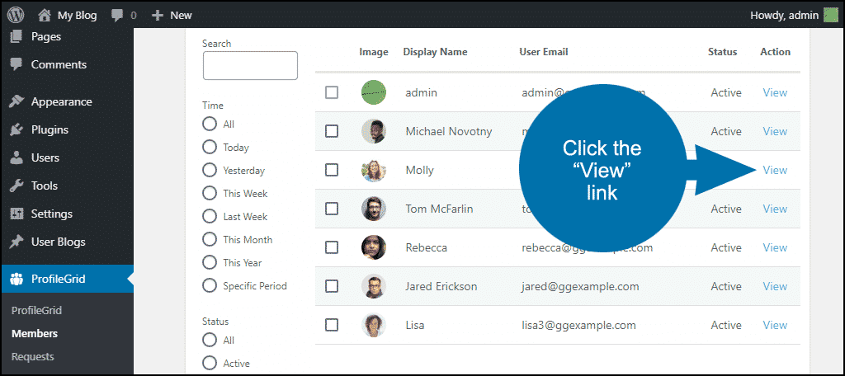Click the Tools wrench icon
Viewport: 845px width, 376px height.
tap(17, 186)
